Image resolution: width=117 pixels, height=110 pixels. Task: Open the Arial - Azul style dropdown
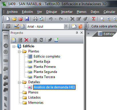click(66, 26)
